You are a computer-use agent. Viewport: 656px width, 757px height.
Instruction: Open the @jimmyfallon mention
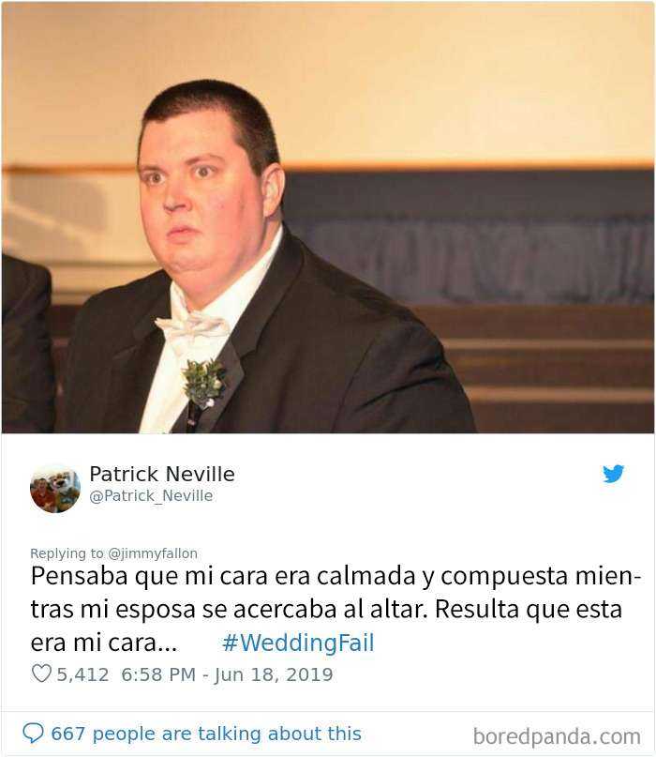153,553
